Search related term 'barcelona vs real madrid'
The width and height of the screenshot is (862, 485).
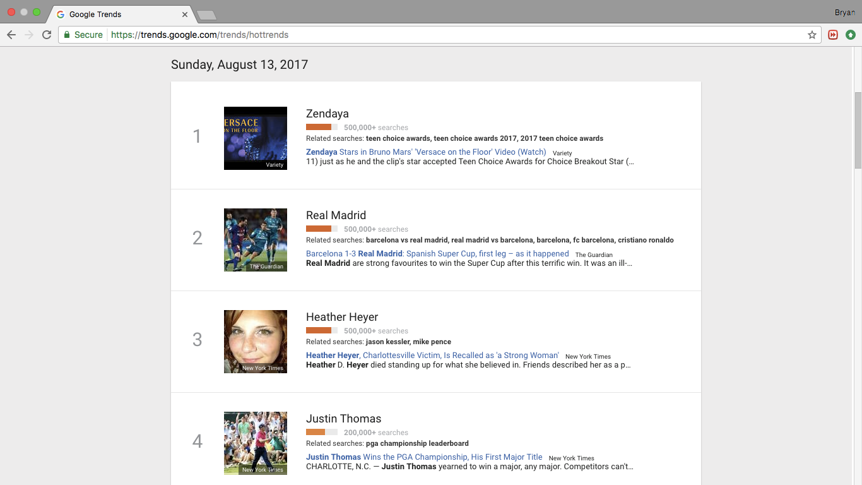[406, 240]
